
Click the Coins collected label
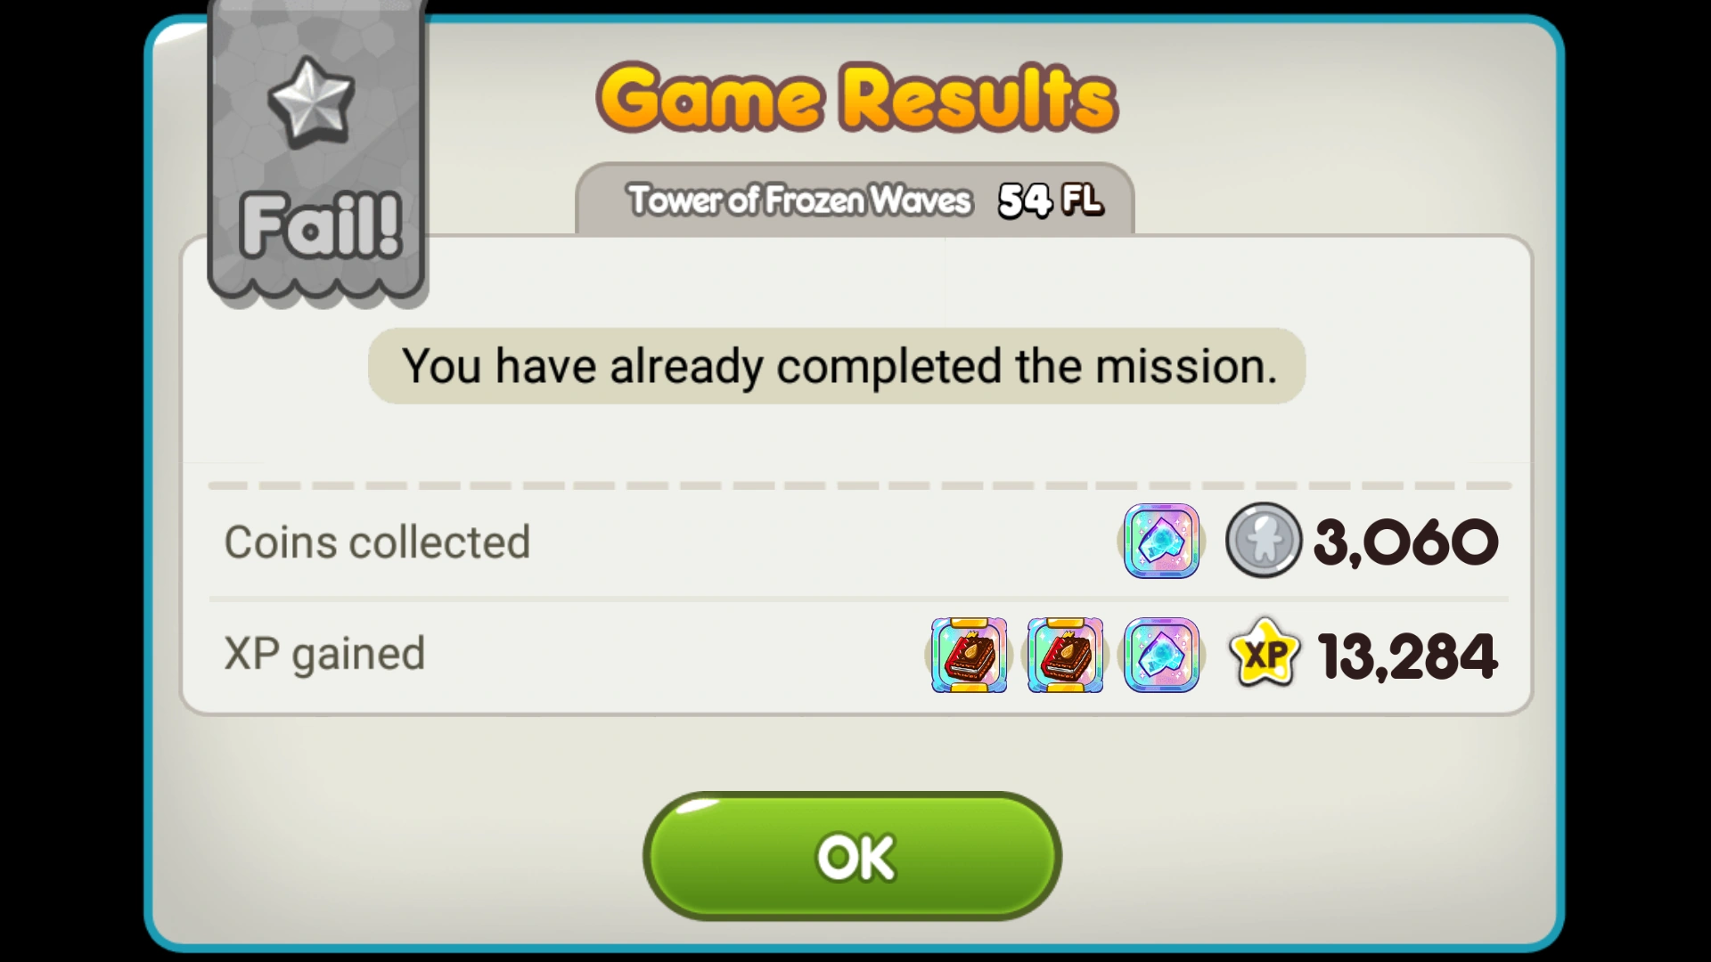(x=377, y=542)
